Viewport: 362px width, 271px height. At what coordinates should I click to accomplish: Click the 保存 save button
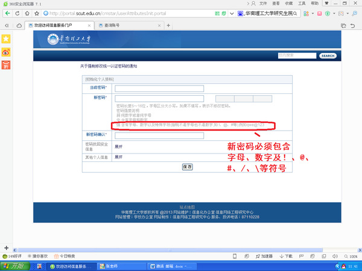coord(187,167)
